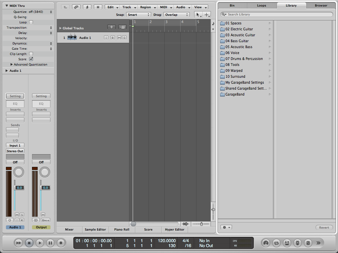Open the Region menu

click(x=147, y=7)
